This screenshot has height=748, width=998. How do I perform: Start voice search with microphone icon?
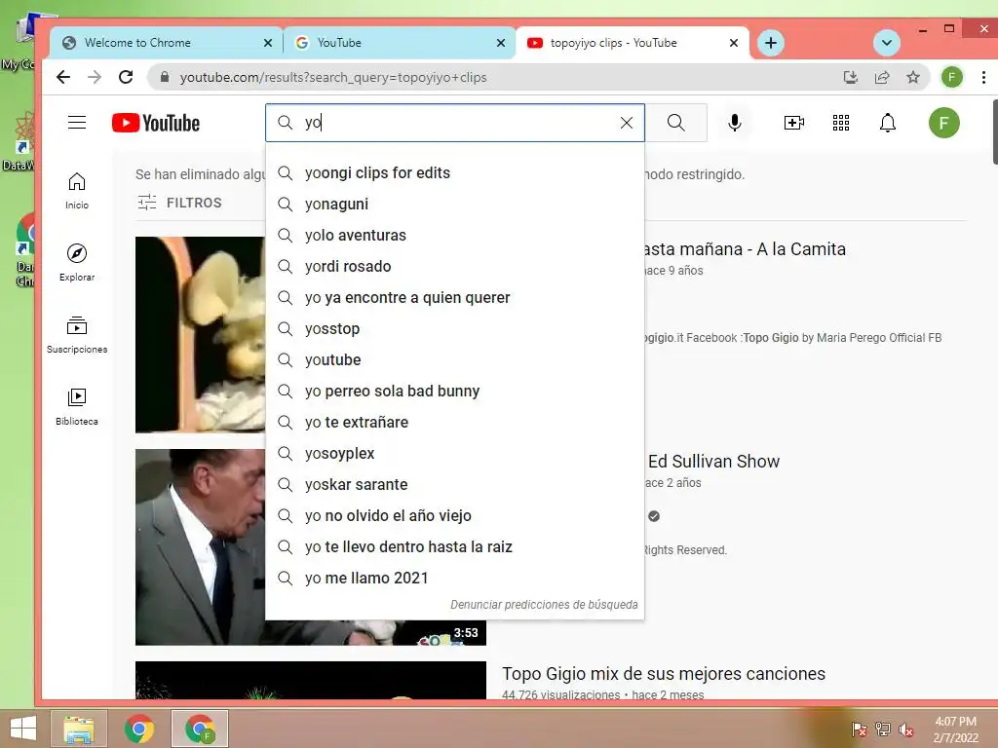click(x=735, y=123)
